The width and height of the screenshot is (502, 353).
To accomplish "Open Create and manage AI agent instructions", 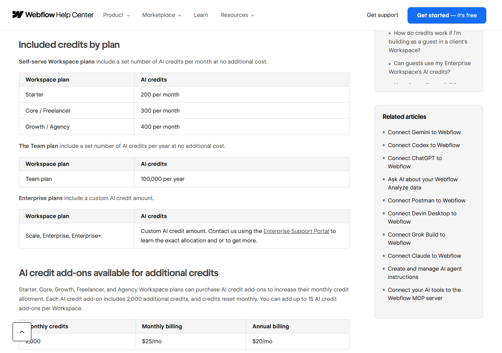I will (x=425, y=273).
